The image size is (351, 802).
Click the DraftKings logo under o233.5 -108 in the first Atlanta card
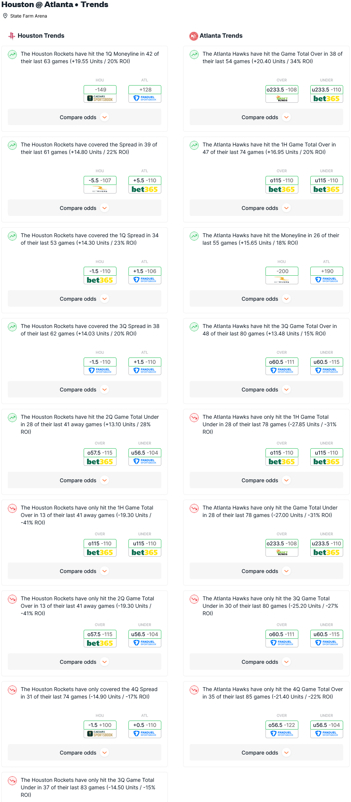pos(282,98)
